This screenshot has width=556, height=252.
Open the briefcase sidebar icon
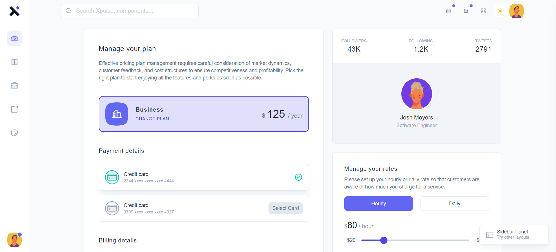14,86
